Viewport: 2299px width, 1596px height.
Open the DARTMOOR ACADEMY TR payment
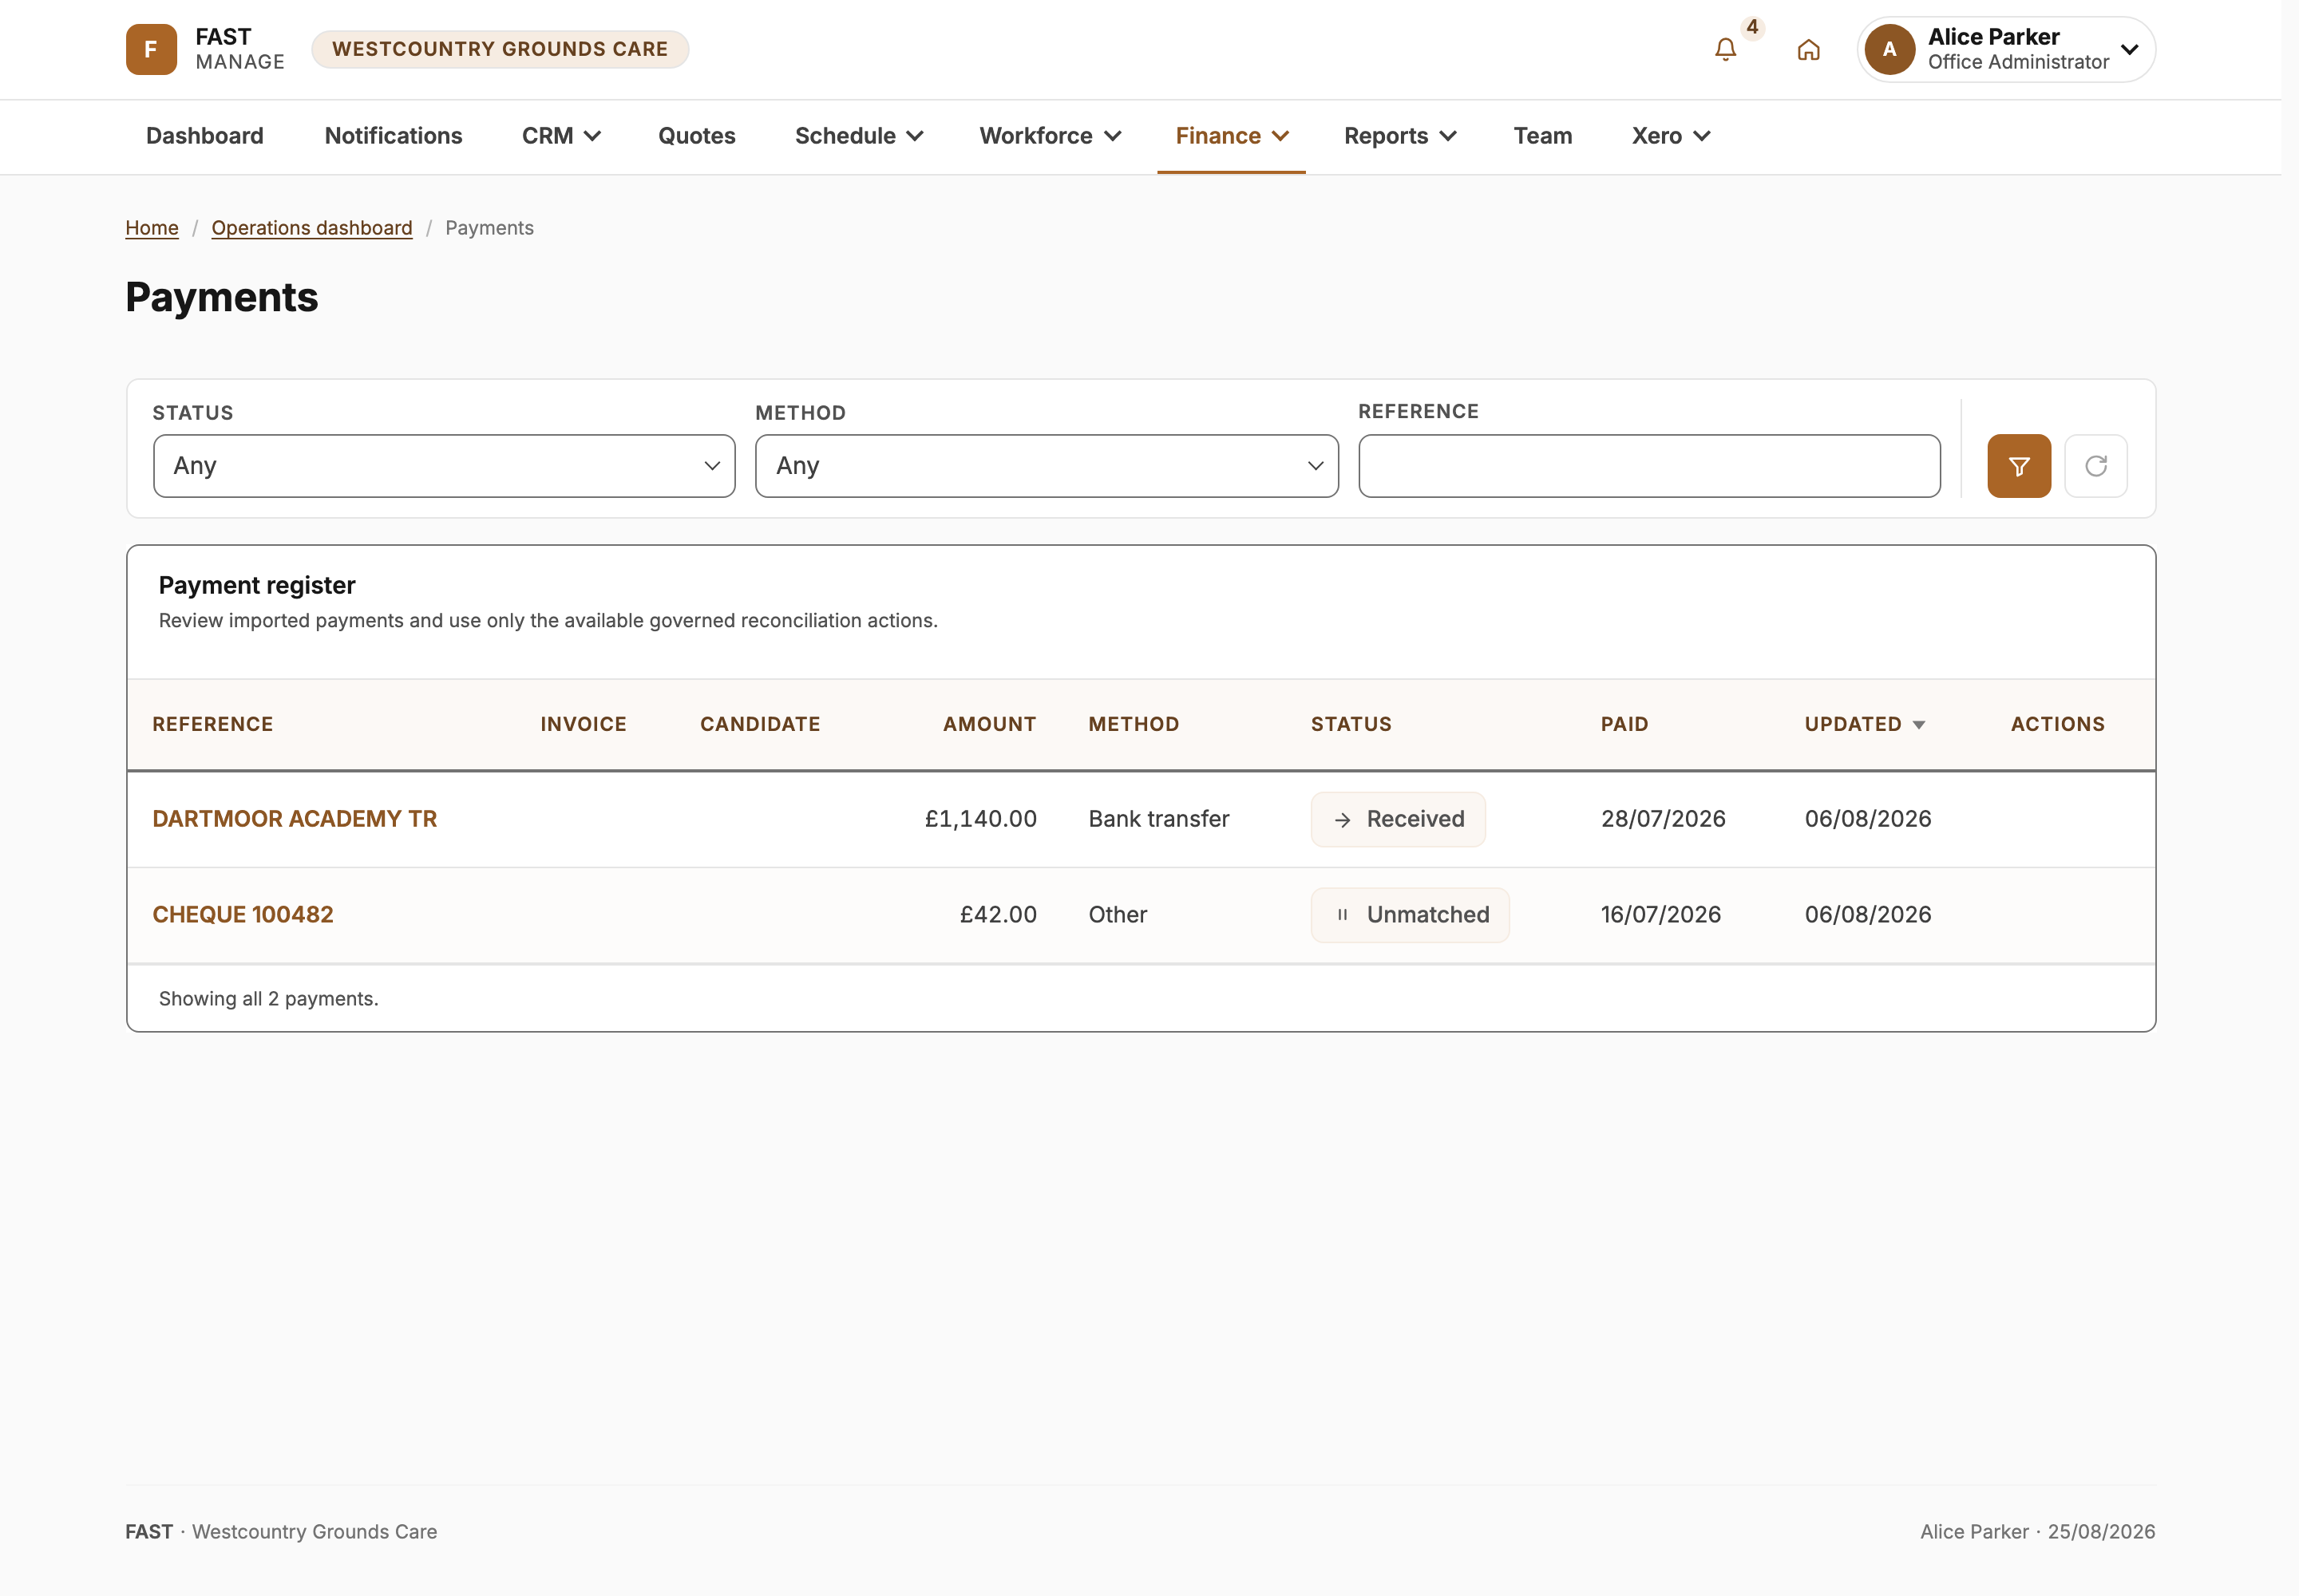click(294, 819)
